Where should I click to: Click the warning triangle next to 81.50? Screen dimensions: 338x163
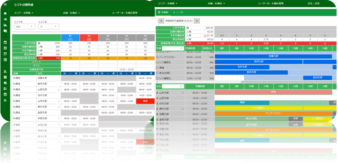(x=205, y=35)
